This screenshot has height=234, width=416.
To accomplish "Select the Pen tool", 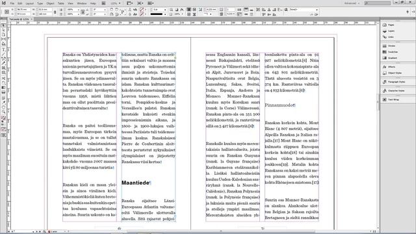I will [3, 59].
